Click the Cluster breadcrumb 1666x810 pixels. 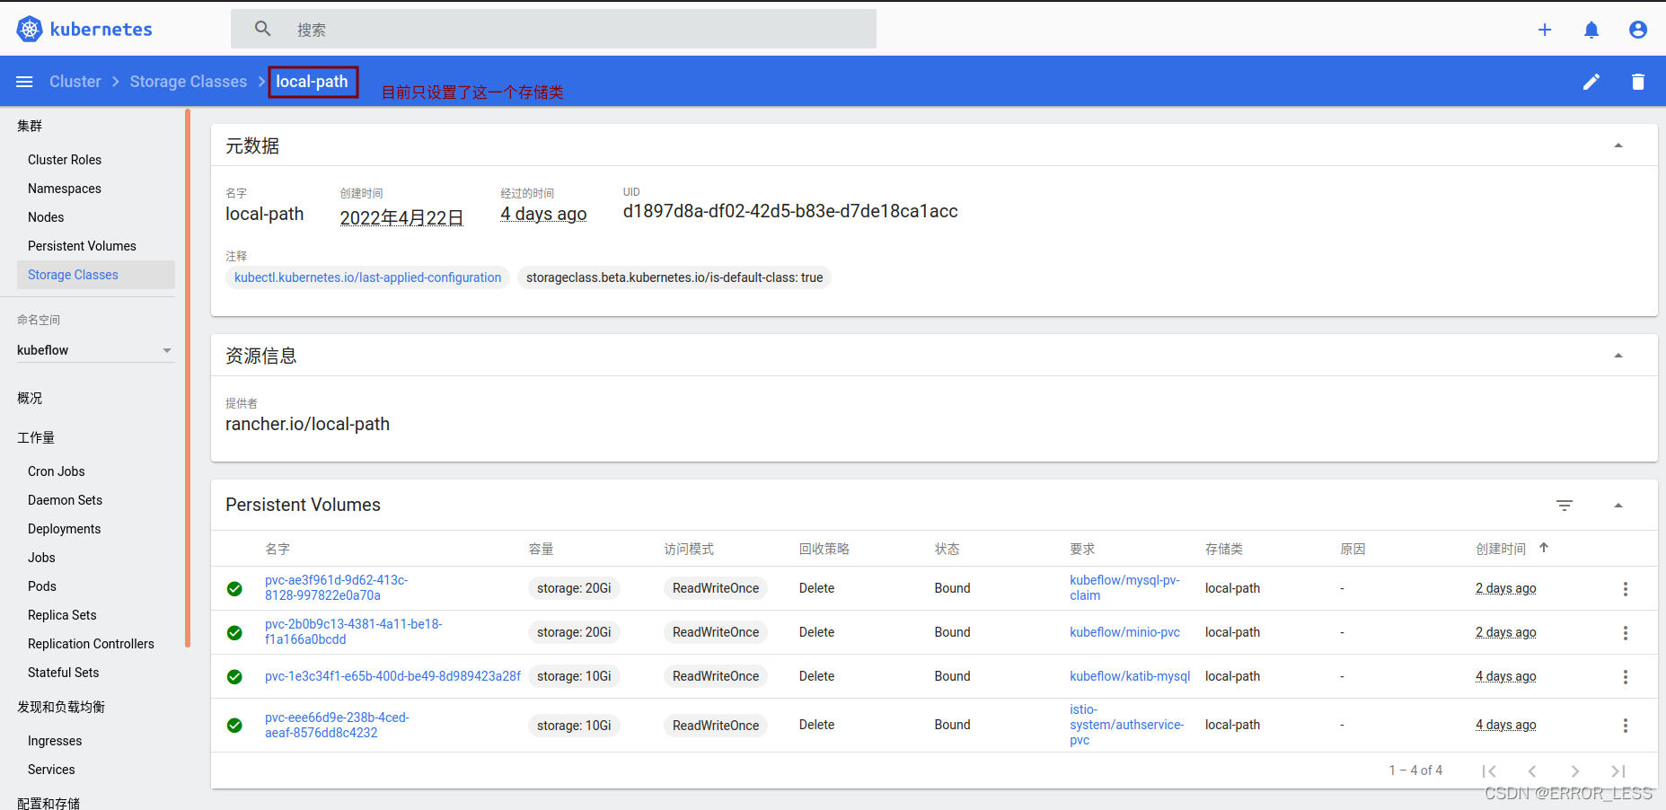coord(75,82)
